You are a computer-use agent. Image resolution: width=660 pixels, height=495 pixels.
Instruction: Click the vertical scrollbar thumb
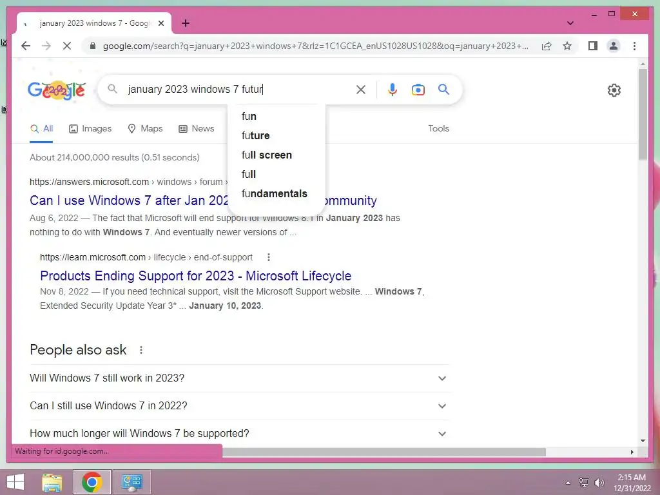[643, 114]
